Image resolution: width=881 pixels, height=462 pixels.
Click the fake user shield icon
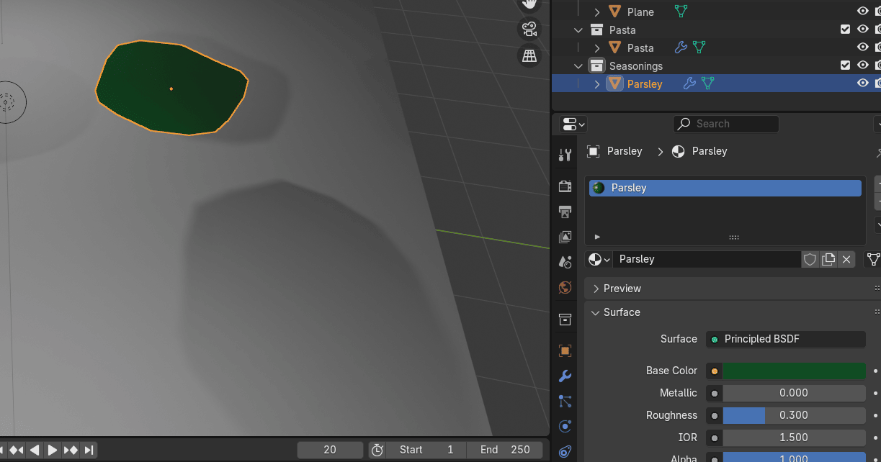[810, 259]
